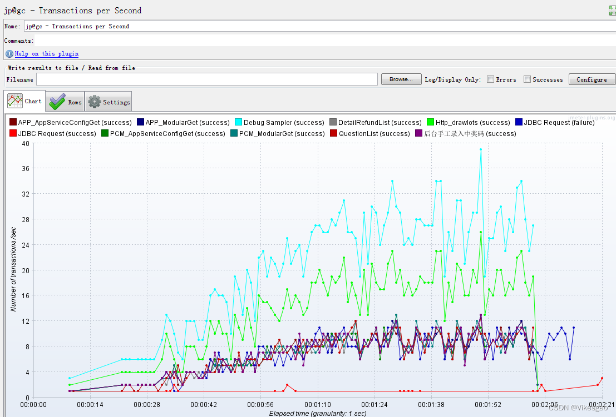Open the Help on this plugin link
Image resolution: width=616 pixels, height=417 pixels.
47,54
